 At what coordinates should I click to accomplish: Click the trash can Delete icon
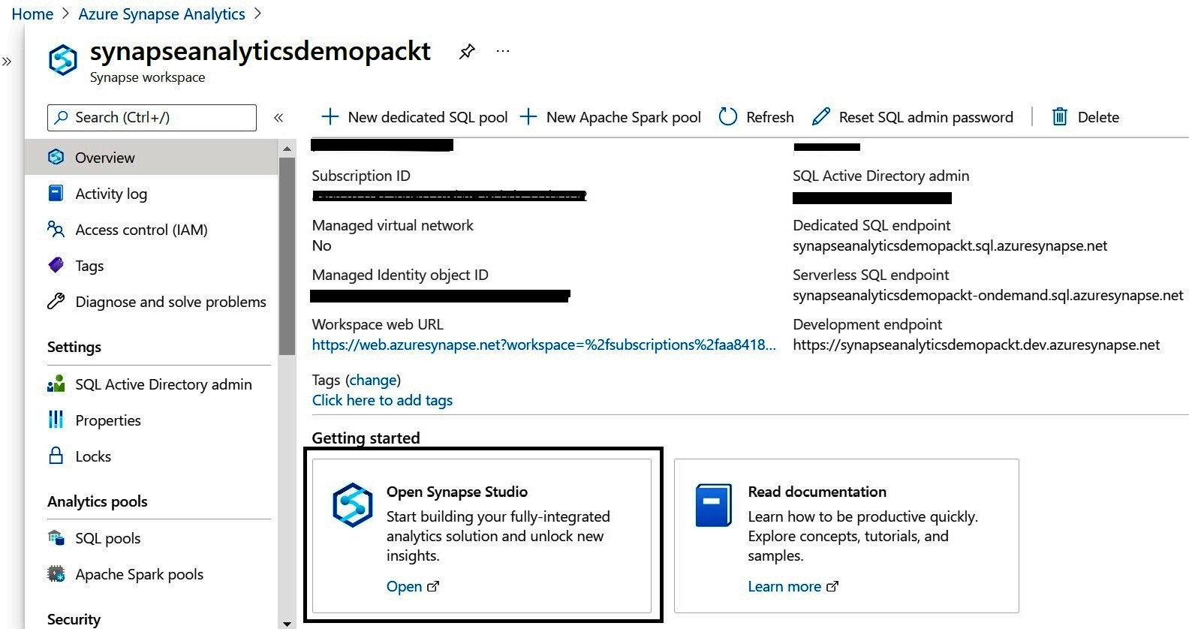[1059, 116]
